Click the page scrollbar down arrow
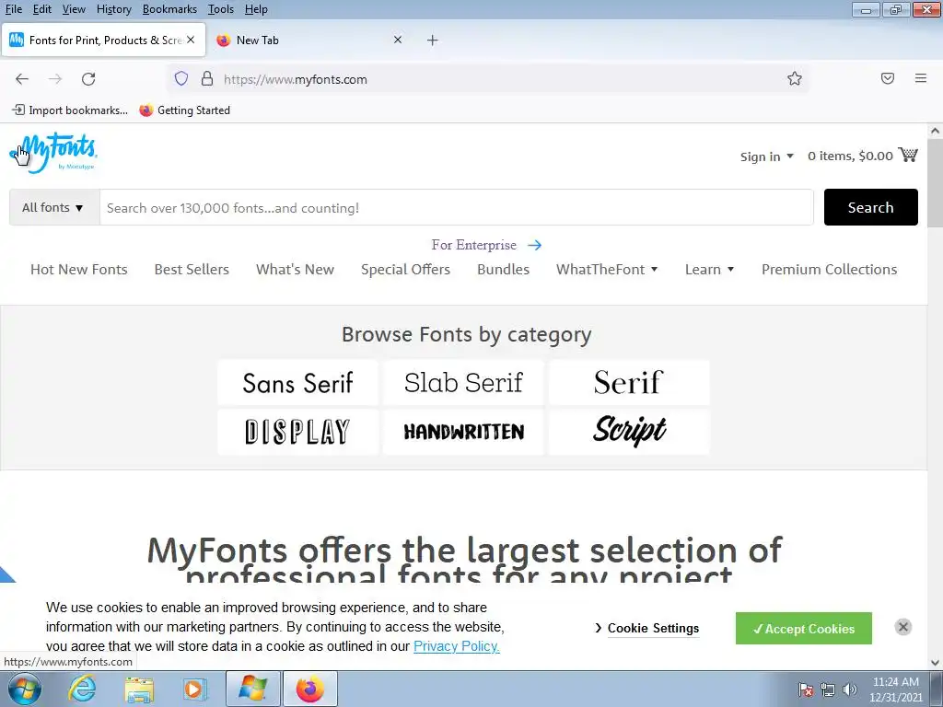 pos(935,663)
